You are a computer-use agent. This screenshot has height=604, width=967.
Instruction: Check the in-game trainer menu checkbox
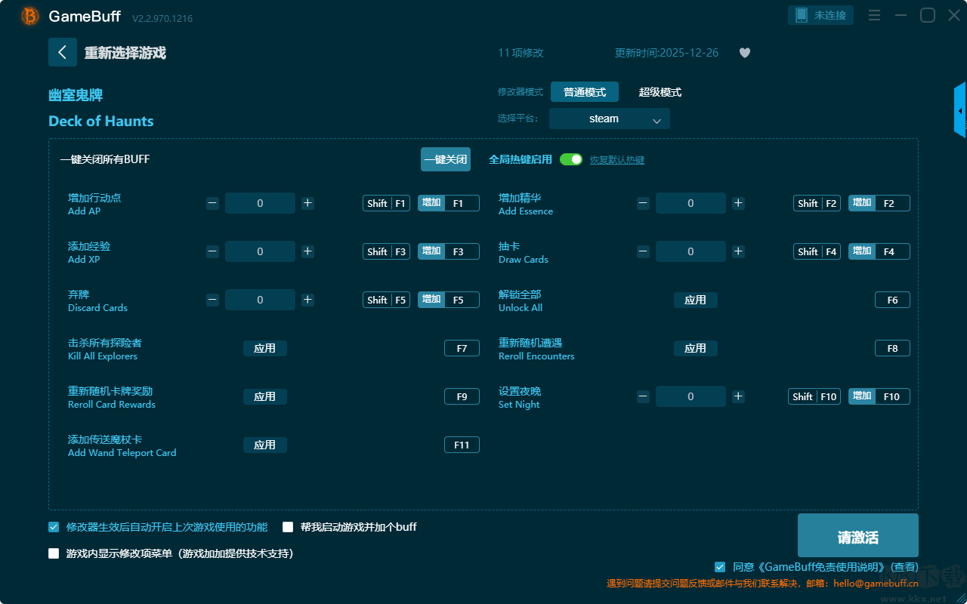point(54,553)
